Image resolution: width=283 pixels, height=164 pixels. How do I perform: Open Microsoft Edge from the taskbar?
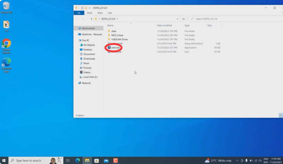[x=78, y=160]
